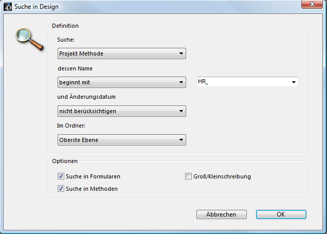Open the Projekt Methode dropdown

click(121, 53)
